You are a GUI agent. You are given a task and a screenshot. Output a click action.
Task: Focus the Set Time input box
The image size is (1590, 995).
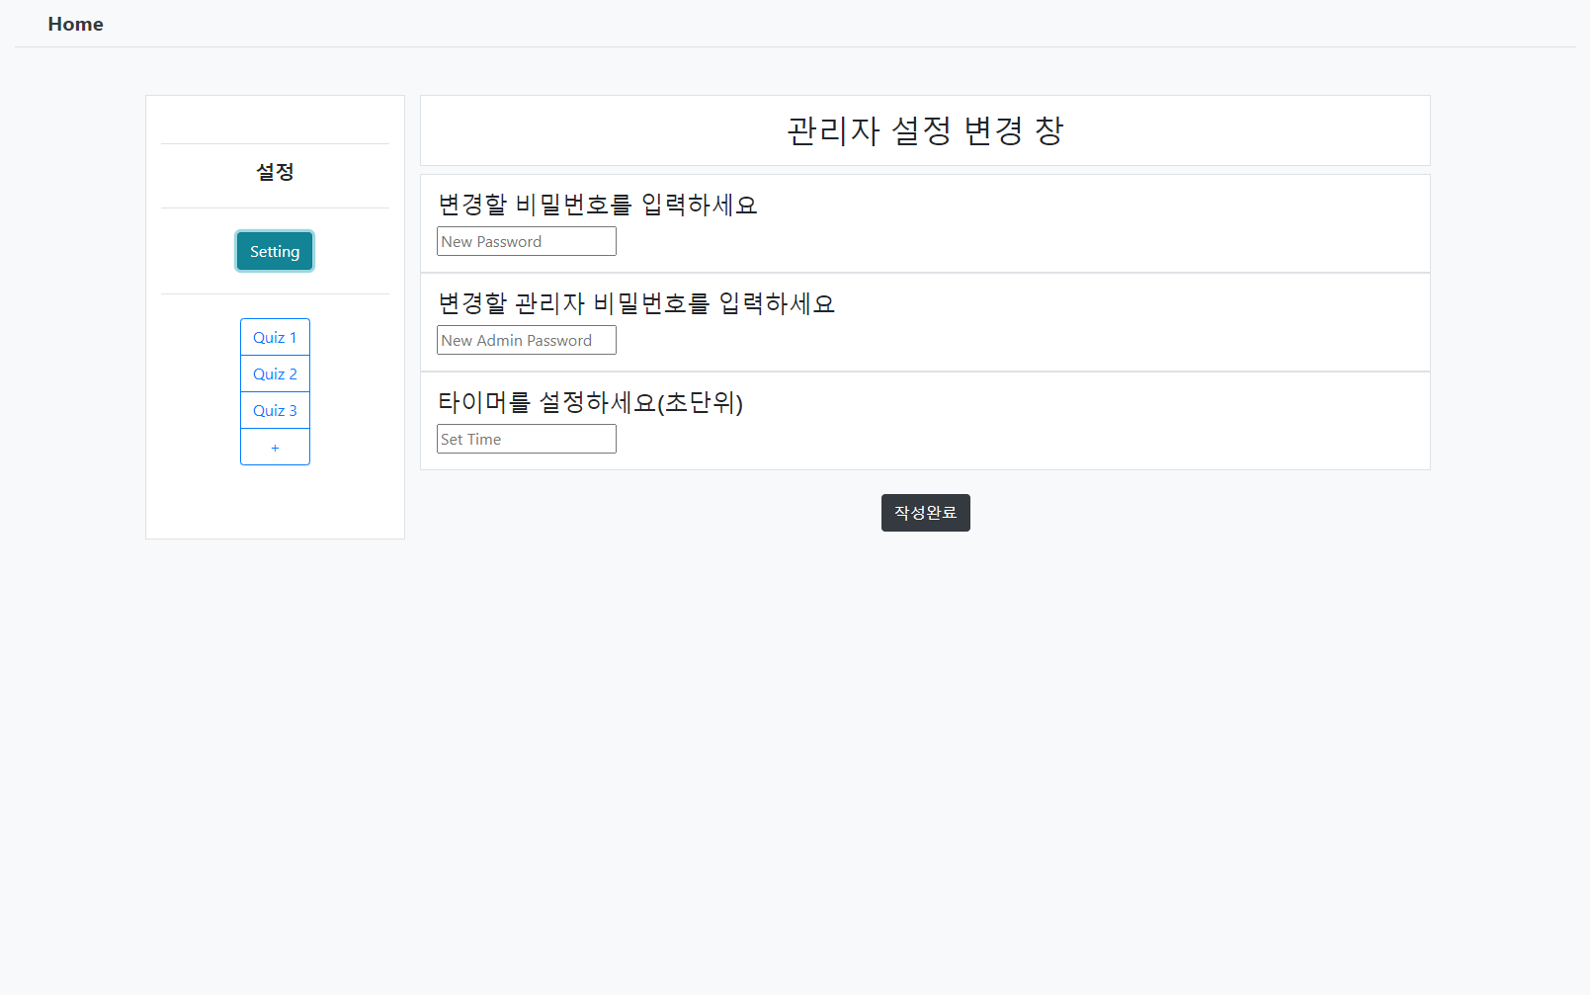point(526,439)
